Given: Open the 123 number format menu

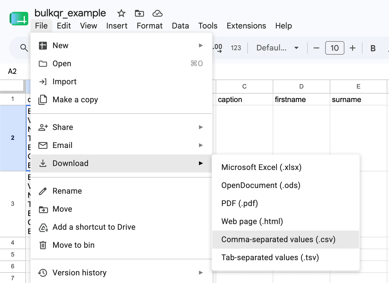Looking at the screenshot, I should coord(236,48).
